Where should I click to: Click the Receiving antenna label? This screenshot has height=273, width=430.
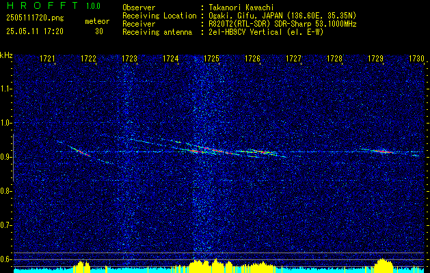coord(157,32)
